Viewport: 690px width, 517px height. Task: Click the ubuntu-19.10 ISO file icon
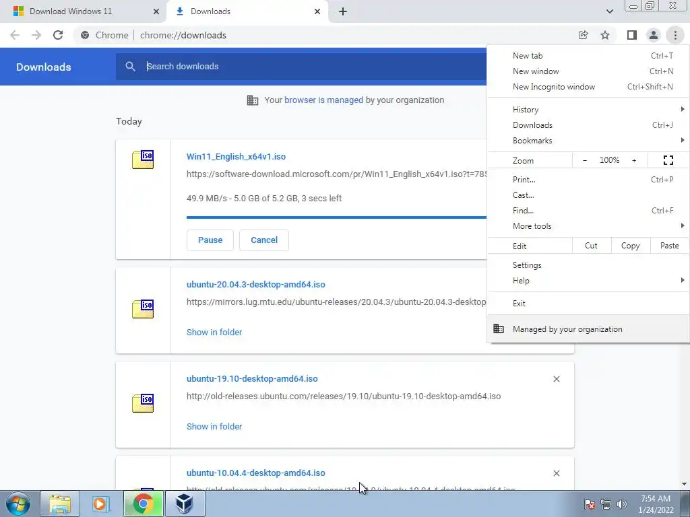143,403
